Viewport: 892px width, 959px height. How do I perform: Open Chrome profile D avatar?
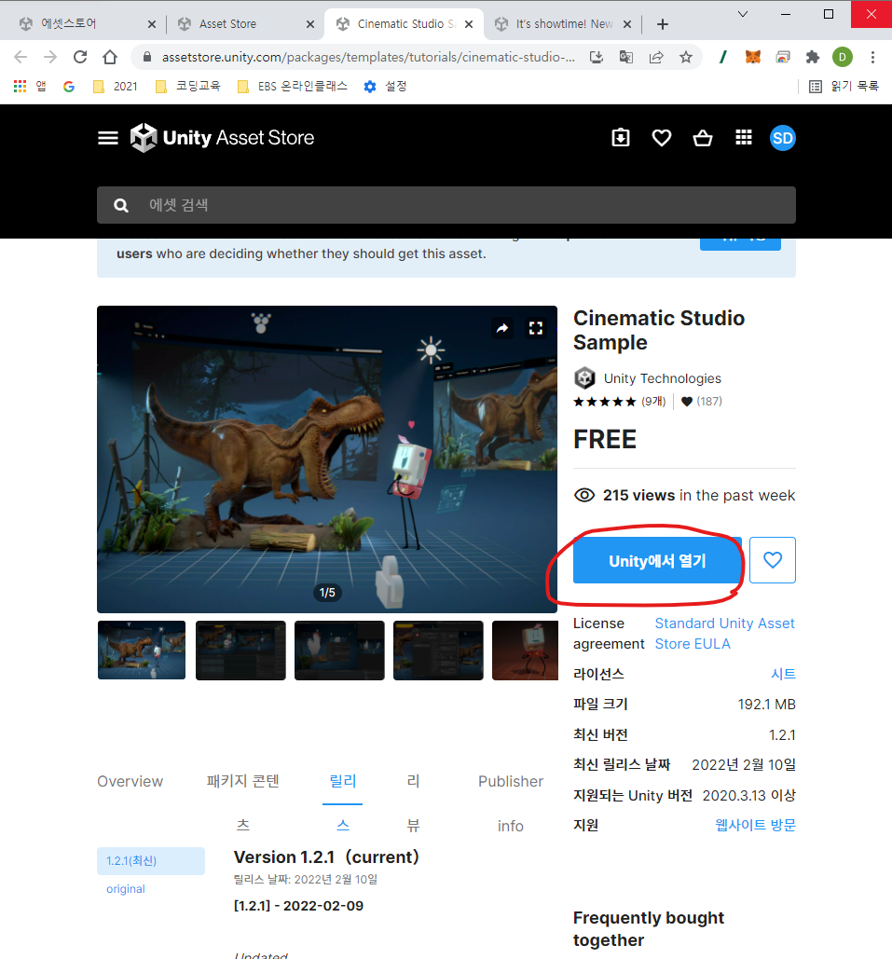point(843,57)
